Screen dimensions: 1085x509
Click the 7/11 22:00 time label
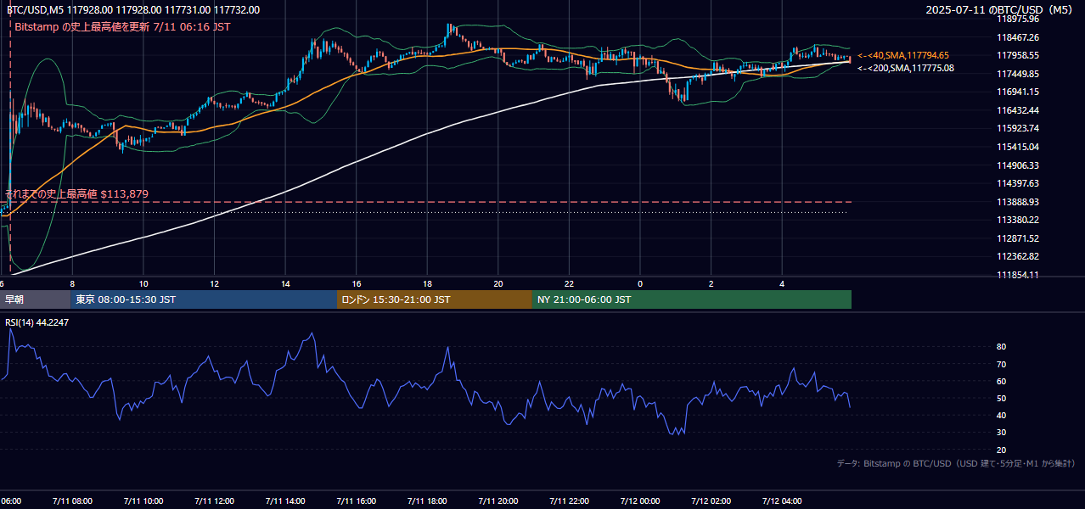click(569, 501)
